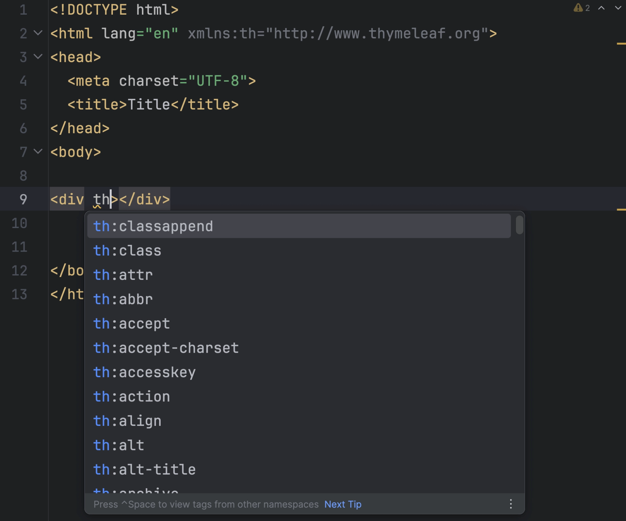Click the opening <body> tag on line 7
This screenshot has height=521, width=626.
coord(76,152)
